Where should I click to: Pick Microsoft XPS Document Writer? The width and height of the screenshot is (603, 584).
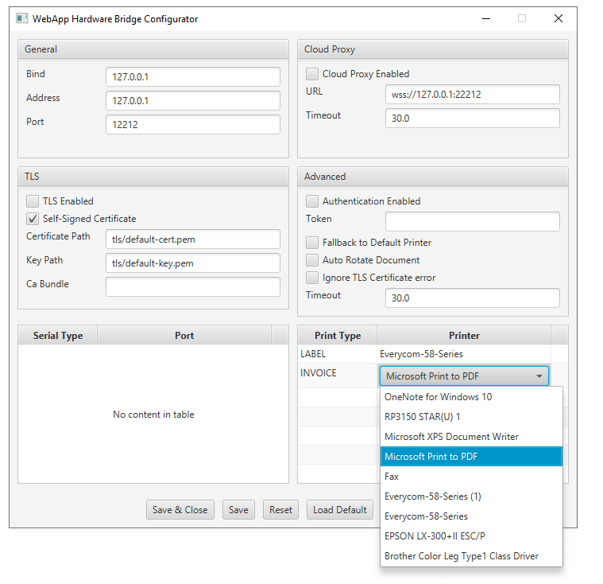471,437
